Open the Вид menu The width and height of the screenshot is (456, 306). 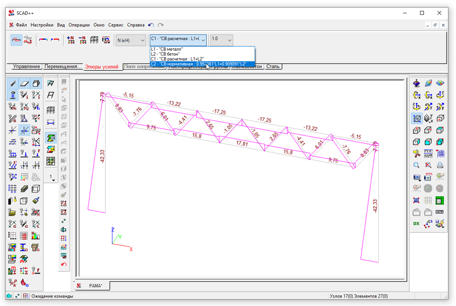point(61,25)
